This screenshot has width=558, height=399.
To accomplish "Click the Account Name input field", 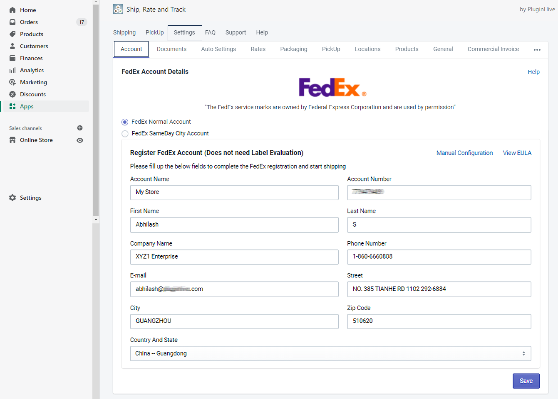I will coord(234,192).
